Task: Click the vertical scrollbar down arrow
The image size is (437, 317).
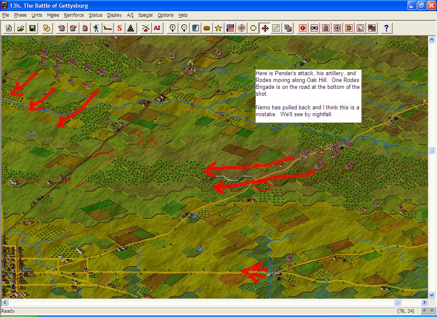Action: coord(432,295)
